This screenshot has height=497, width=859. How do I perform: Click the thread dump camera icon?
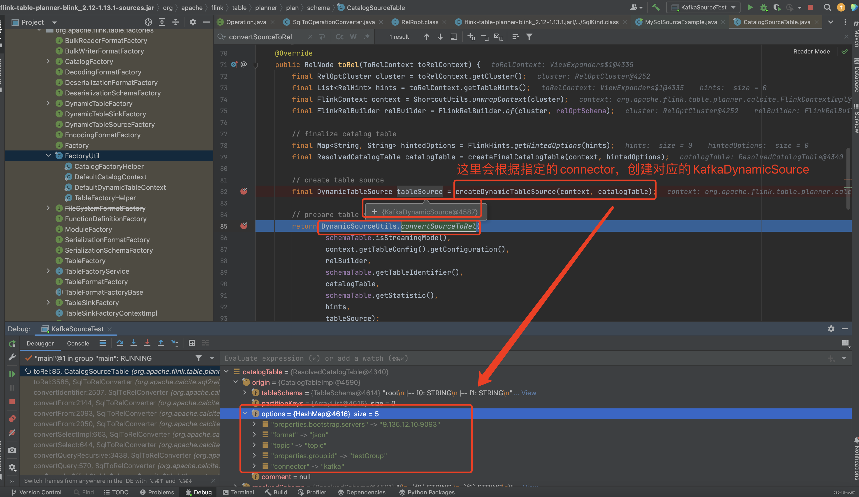[12, 450]
